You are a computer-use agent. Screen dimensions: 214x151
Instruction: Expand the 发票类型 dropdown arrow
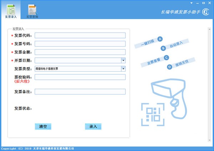click(x=123, y=69)
